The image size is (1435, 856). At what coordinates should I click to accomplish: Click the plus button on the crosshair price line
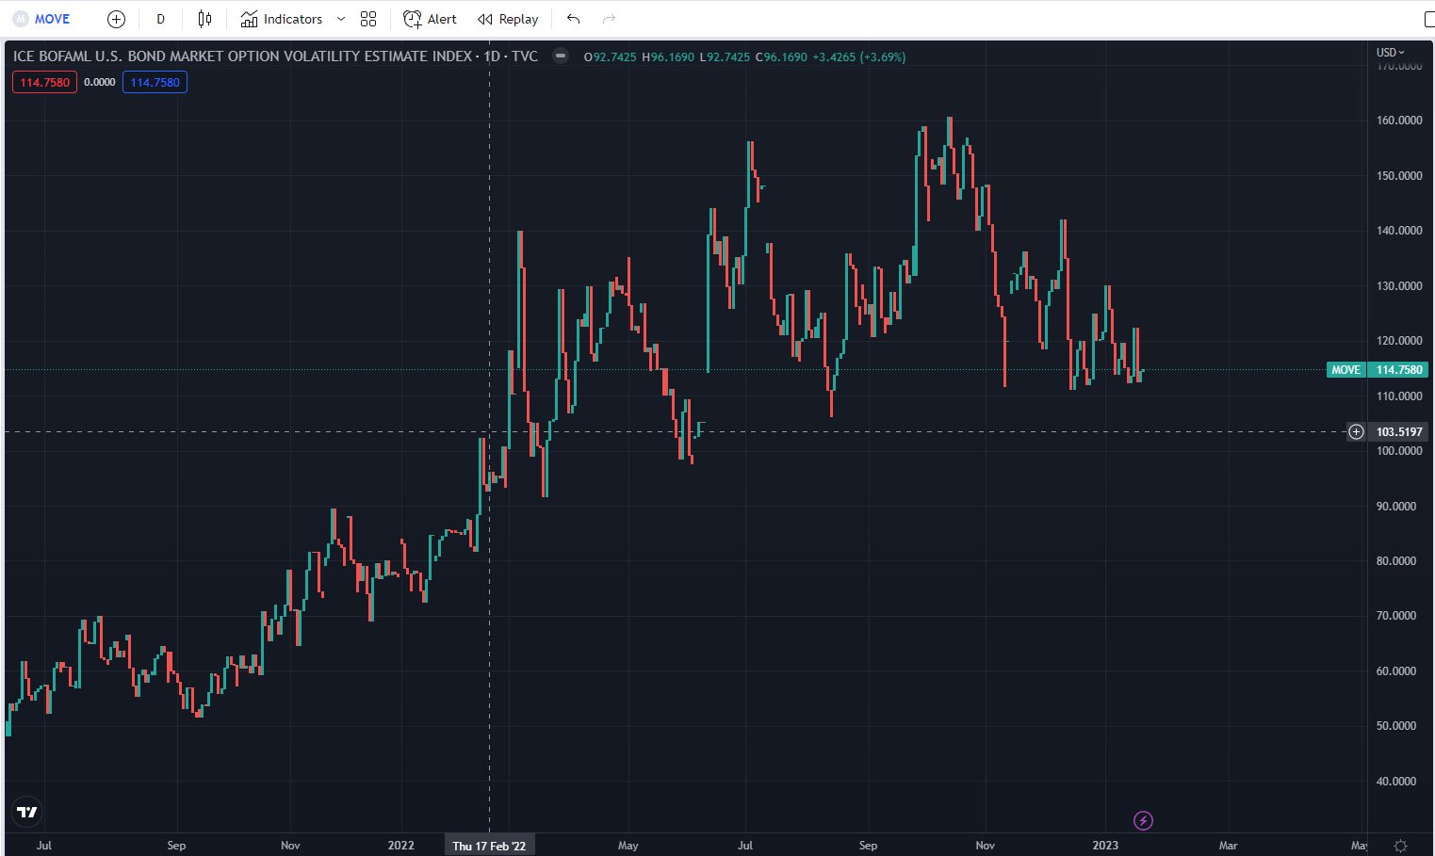click(x=1356, y=431)
